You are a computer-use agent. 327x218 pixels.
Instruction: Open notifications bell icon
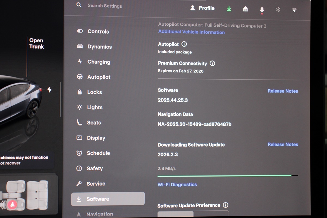(x=262, y=10)
